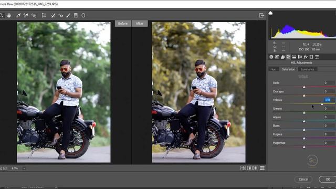Click the zoom percentage field
336x189 pixels.
coord(15,169)
